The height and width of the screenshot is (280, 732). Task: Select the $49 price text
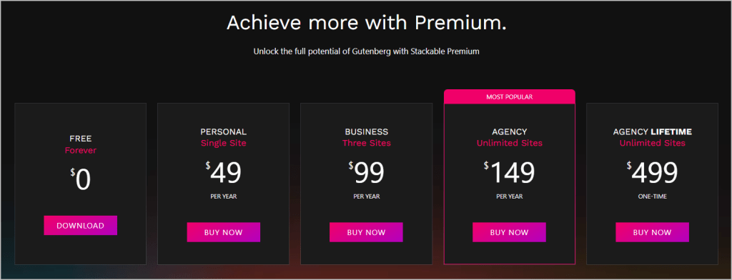223,172
